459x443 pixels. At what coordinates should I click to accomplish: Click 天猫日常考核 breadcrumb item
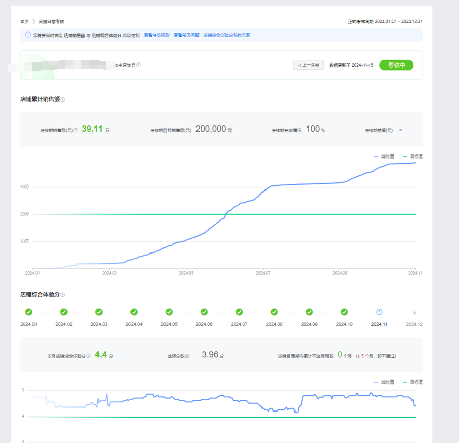pyautogui.click(x=51, y=22)
